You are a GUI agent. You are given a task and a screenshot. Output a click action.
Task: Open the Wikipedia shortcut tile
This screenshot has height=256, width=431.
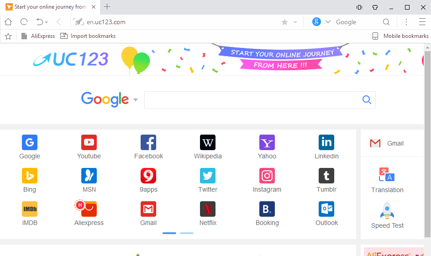pos(208,147)
